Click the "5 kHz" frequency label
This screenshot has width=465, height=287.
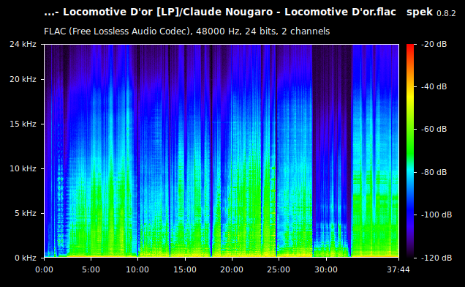(25, 213)
